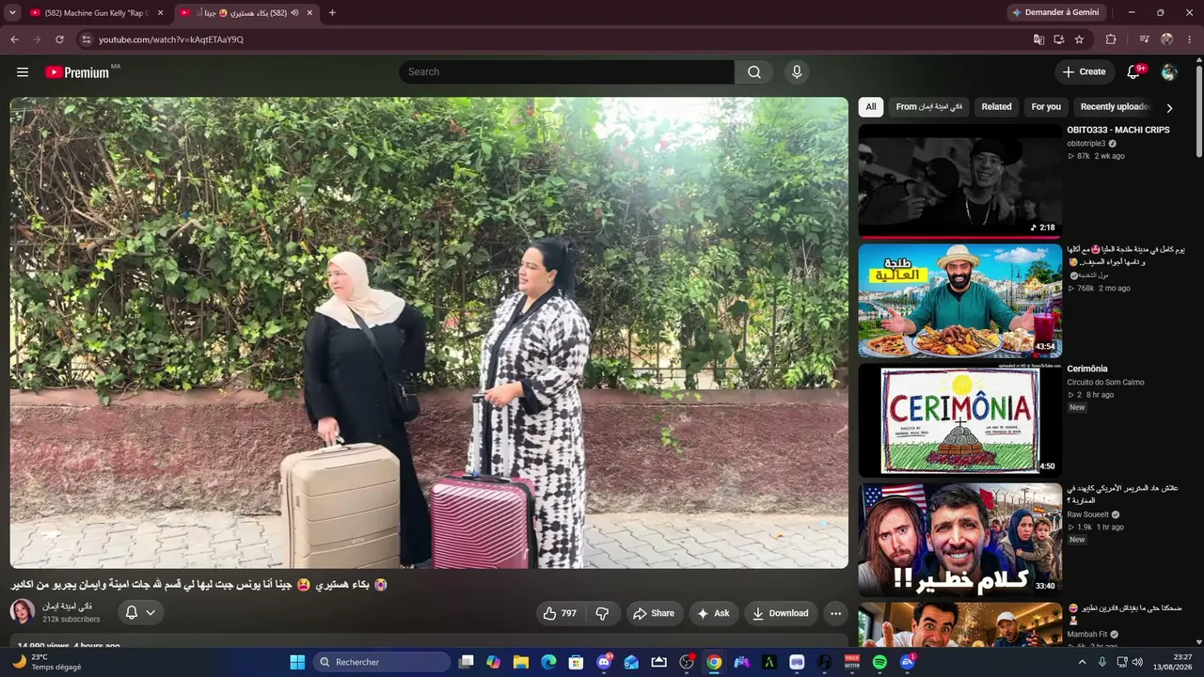Open the channel notification bell dropdown
1204x677 pixels.
[x=140, y=613]
